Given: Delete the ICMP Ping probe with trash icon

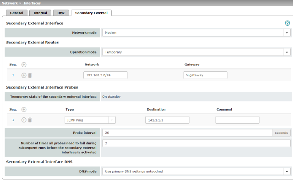Looking at the screenshot, I should 30,120.
